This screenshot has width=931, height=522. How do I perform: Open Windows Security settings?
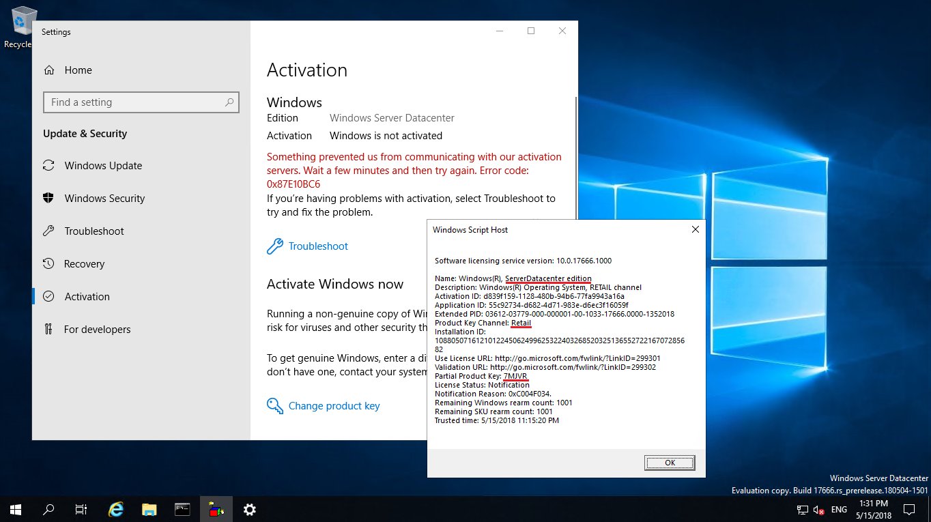click(104, 198)
